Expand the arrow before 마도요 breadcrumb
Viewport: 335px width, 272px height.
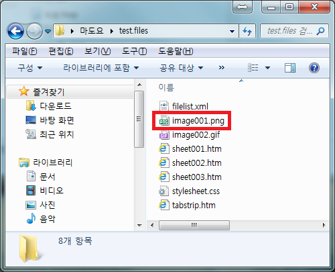click(72, 31)
